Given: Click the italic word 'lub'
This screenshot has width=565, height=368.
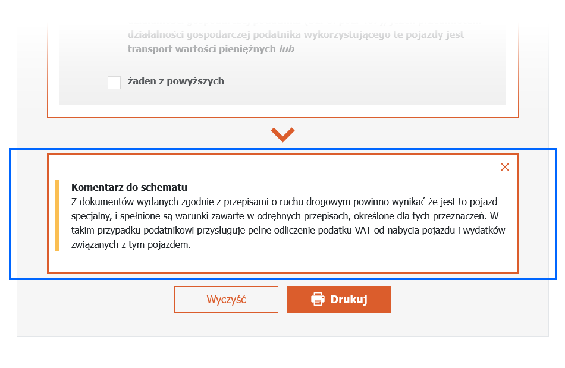Looking at the screenshot, I should click(287, 49).
